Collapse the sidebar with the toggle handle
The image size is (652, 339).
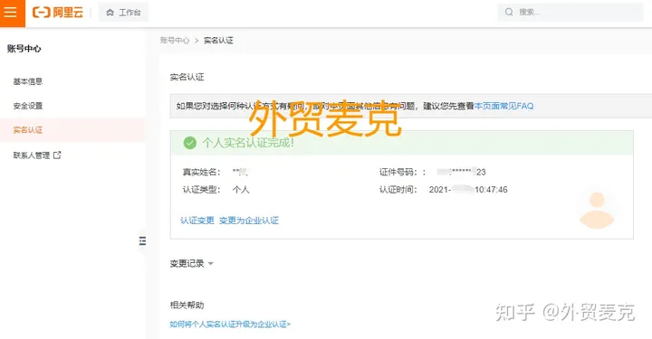click(143, 241)
